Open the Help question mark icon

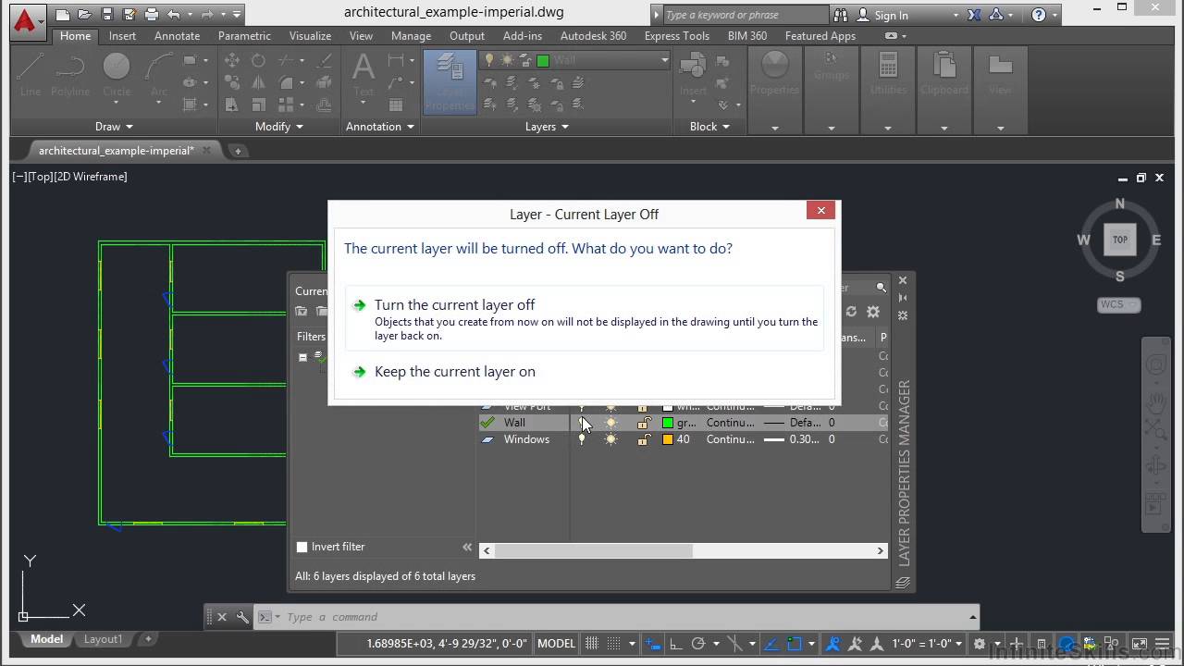1039,15
